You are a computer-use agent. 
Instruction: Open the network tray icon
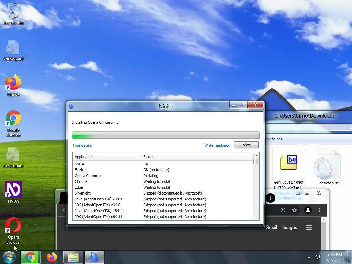(x=317, y=257)
